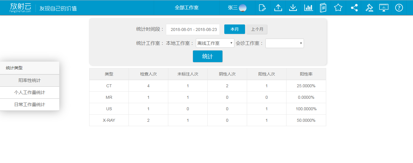This screenshot has height=163, width=413.
Task: Open the bar chart statistics icon
Action: pyautogui.click(x=308, y=8)
